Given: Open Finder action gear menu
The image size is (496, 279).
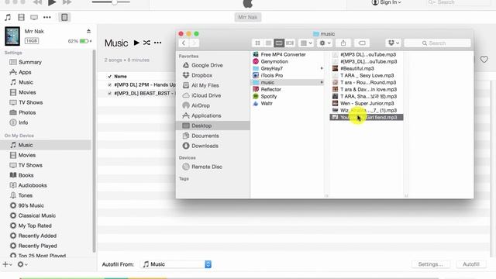Looking at the screenshot, I should pos(325,43).
